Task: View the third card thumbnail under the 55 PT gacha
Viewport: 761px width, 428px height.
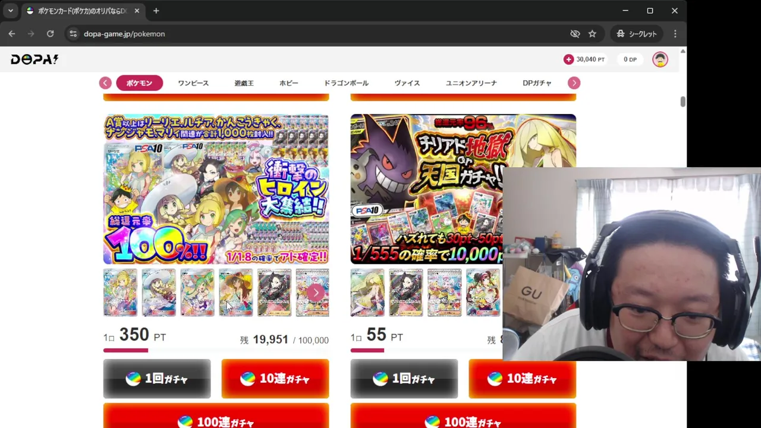Action: [x=445, y=292]
